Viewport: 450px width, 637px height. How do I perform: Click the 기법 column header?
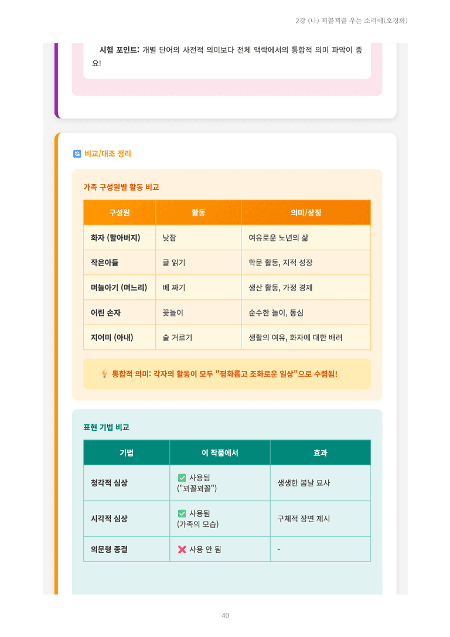pyautogui.click(x=127, y=452)
